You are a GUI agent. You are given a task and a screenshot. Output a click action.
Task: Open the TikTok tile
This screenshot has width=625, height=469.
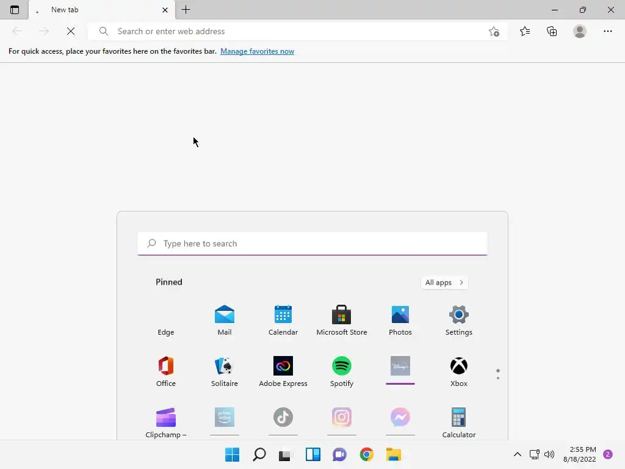[283, 421]
